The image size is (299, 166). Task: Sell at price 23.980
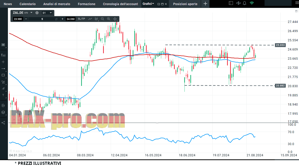pyautogui.click(x=18, y=19)
